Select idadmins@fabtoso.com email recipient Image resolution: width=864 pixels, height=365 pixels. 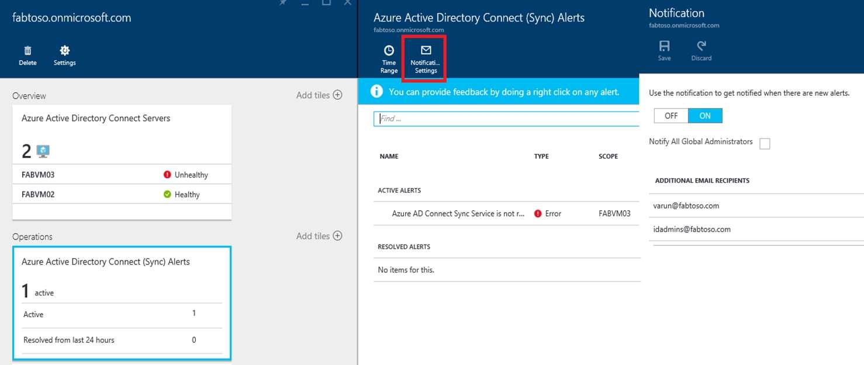coord(692,230)
